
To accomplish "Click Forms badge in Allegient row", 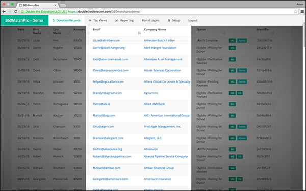I will tap(242, 138).
